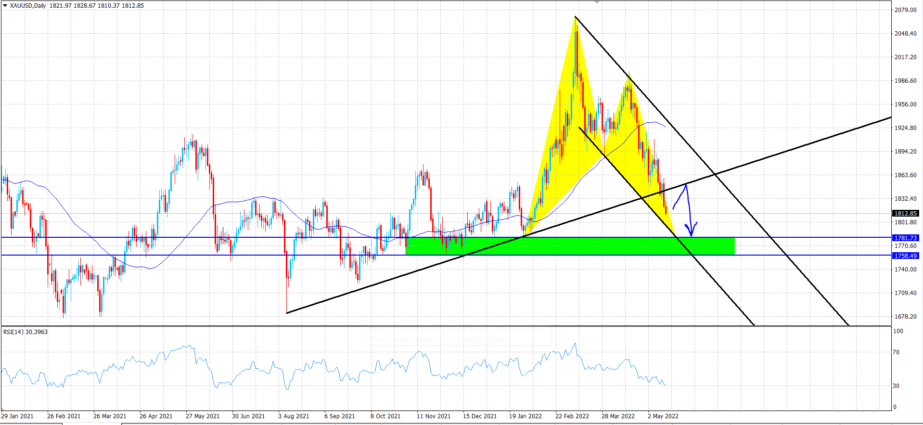Click the 22 Feb 2022 date label

572,416
